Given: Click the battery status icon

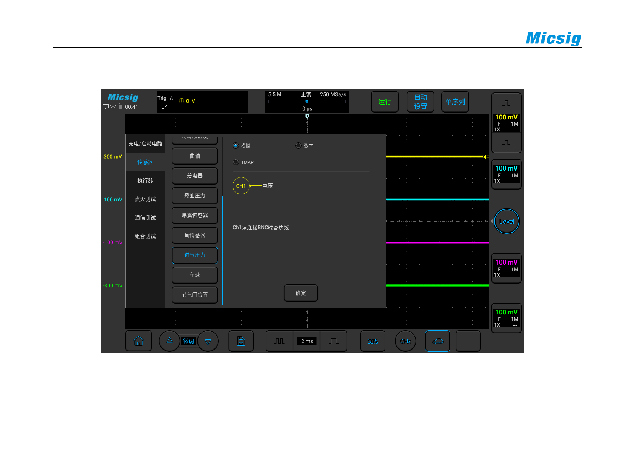Looking at the screenshot, I should click(120, 106).
